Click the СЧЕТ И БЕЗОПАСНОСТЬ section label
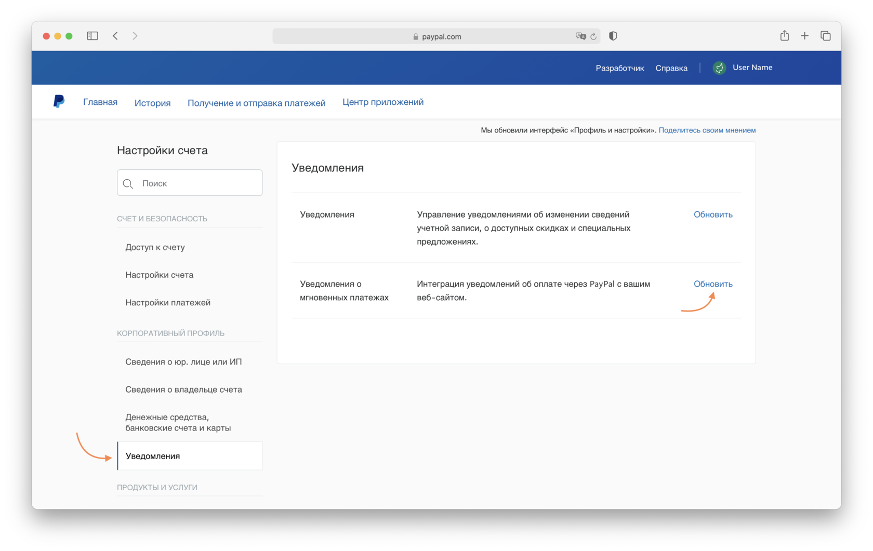 click(x=162, y=219)
